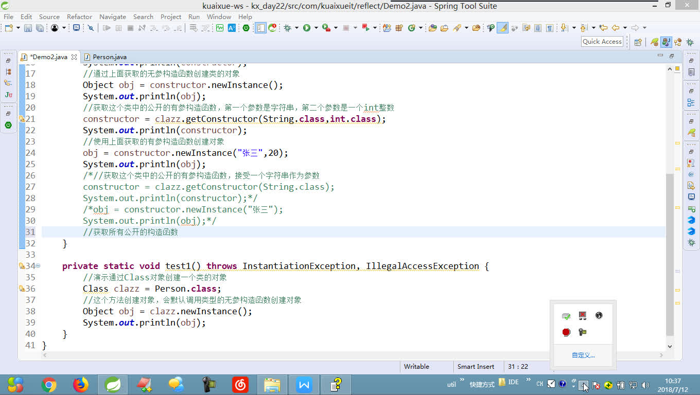Click the volume speaker tray icon

pos(645,385)
